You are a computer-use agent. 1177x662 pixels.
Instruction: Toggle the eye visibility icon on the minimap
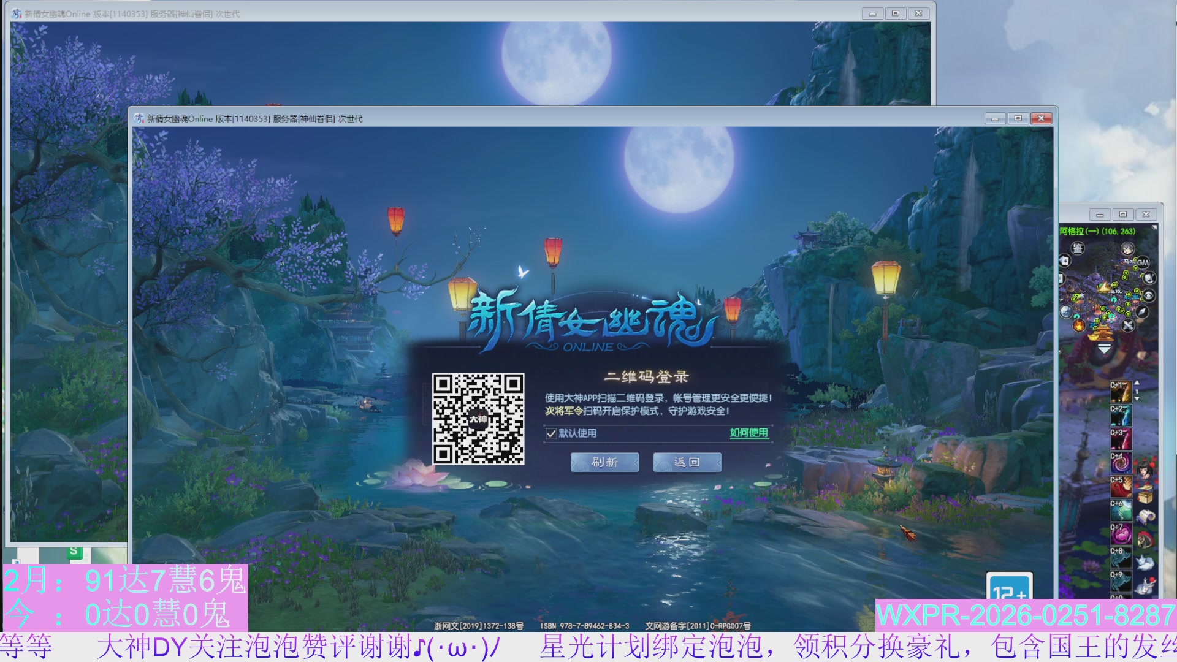1149,294
